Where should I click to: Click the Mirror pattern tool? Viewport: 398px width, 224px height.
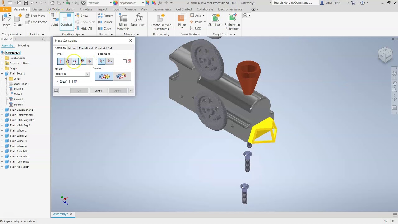tap(105, 22)
